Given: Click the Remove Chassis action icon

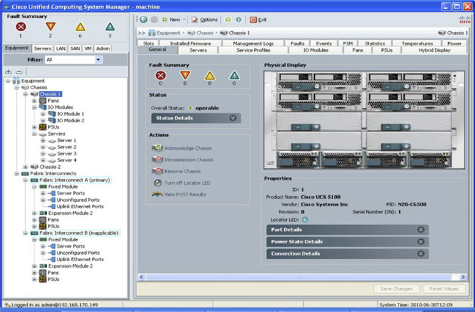Looking at the screenshot, I should (x=157, y=171).
